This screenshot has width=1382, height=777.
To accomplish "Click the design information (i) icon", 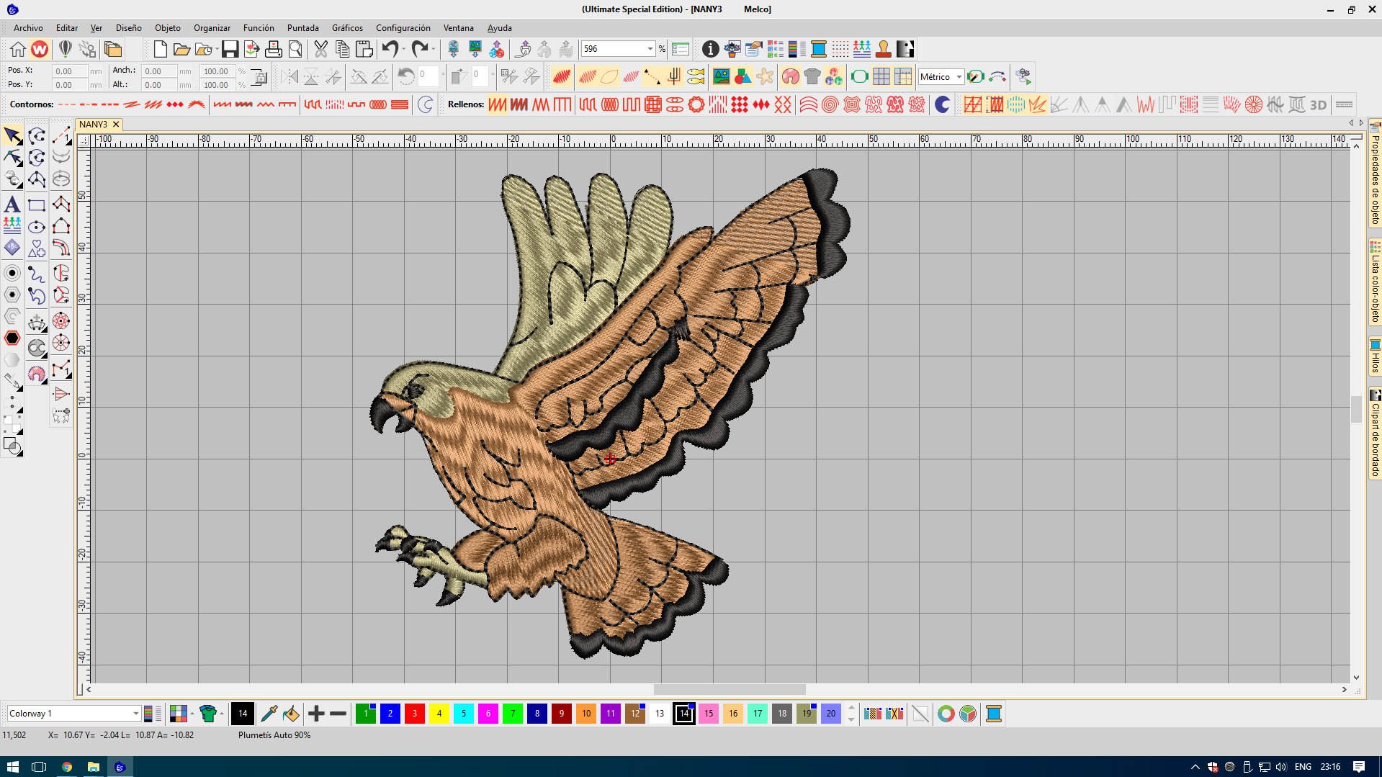I will point(710,49).
